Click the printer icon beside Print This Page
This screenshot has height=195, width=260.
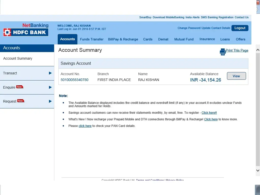[223, 52]
